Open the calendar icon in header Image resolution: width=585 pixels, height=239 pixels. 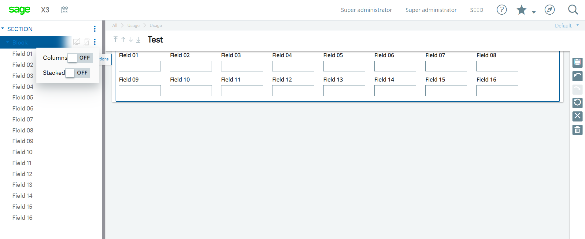pos(65,10)
